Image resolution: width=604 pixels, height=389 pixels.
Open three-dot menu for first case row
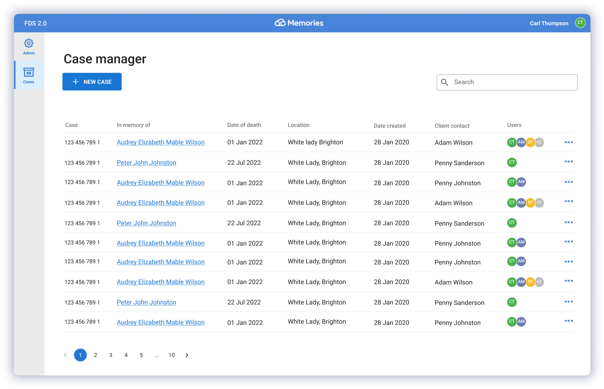pos(569,143)
